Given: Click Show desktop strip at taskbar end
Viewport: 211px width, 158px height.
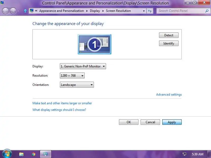Looking at the screenshot, I should (209, 154).
